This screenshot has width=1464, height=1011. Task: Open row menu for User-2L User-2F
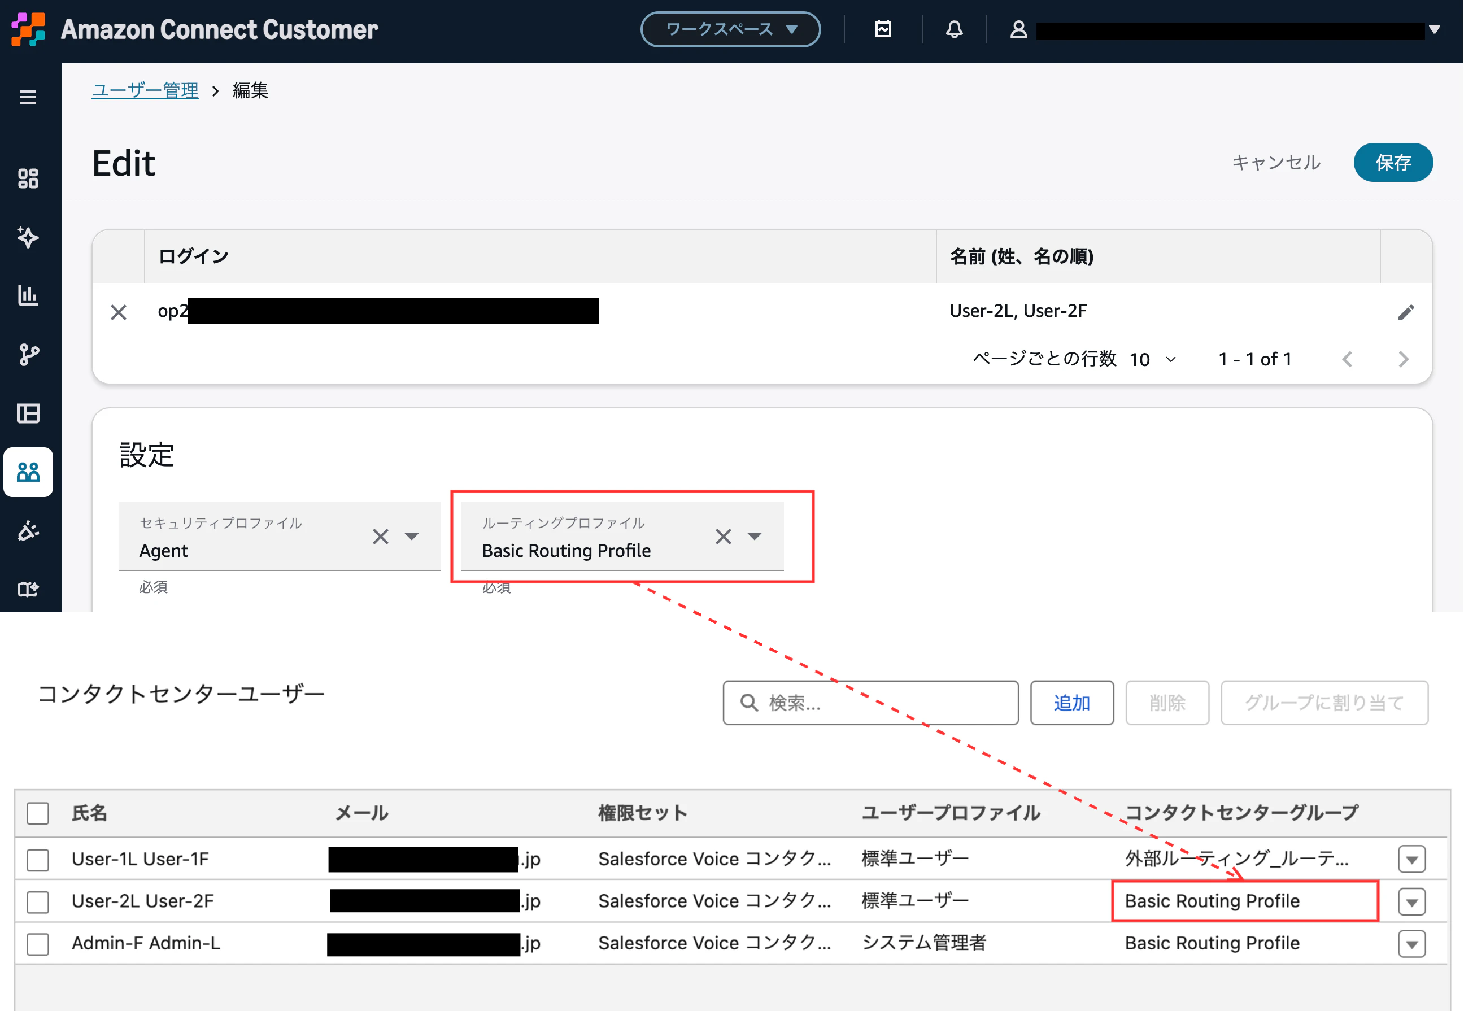[1412, 902]
